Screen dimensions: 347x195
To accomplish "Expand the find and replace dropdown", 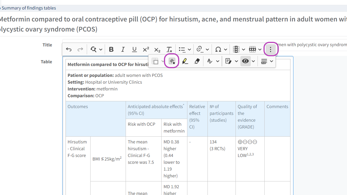I will point(101,49).
